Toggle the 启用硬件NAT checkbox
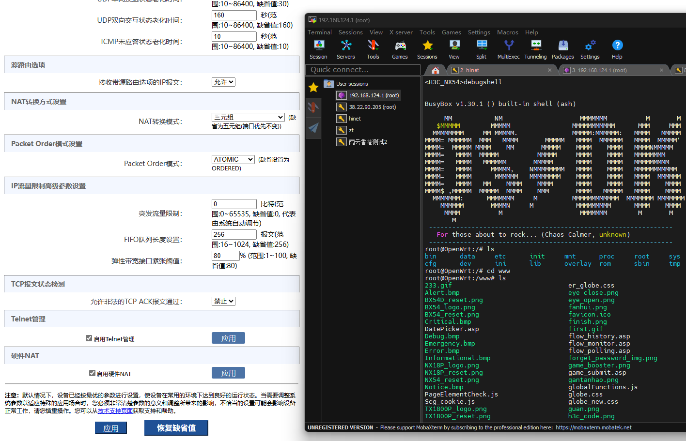 tap(92, 373)
